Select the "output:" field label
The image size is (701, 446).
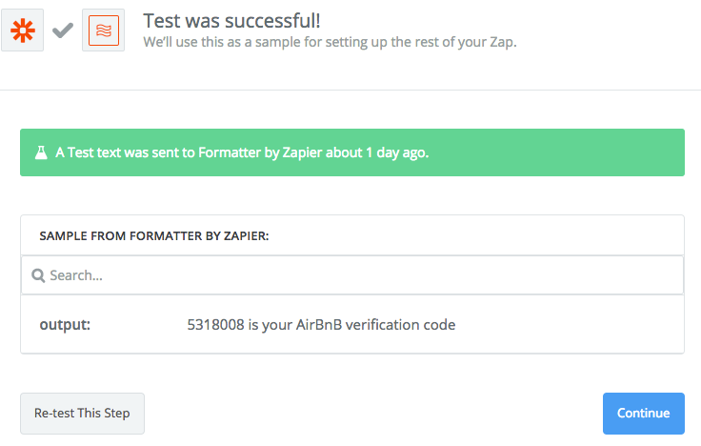(65, 324)
